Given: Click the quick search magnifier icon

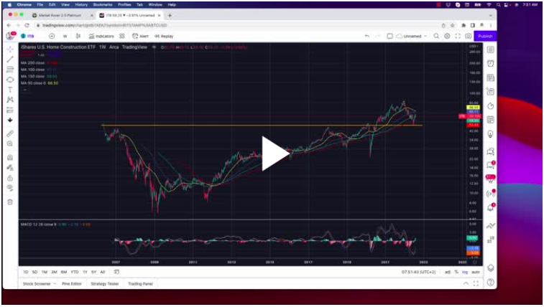Looking at the screenshot, I should [x=436, y=36].
